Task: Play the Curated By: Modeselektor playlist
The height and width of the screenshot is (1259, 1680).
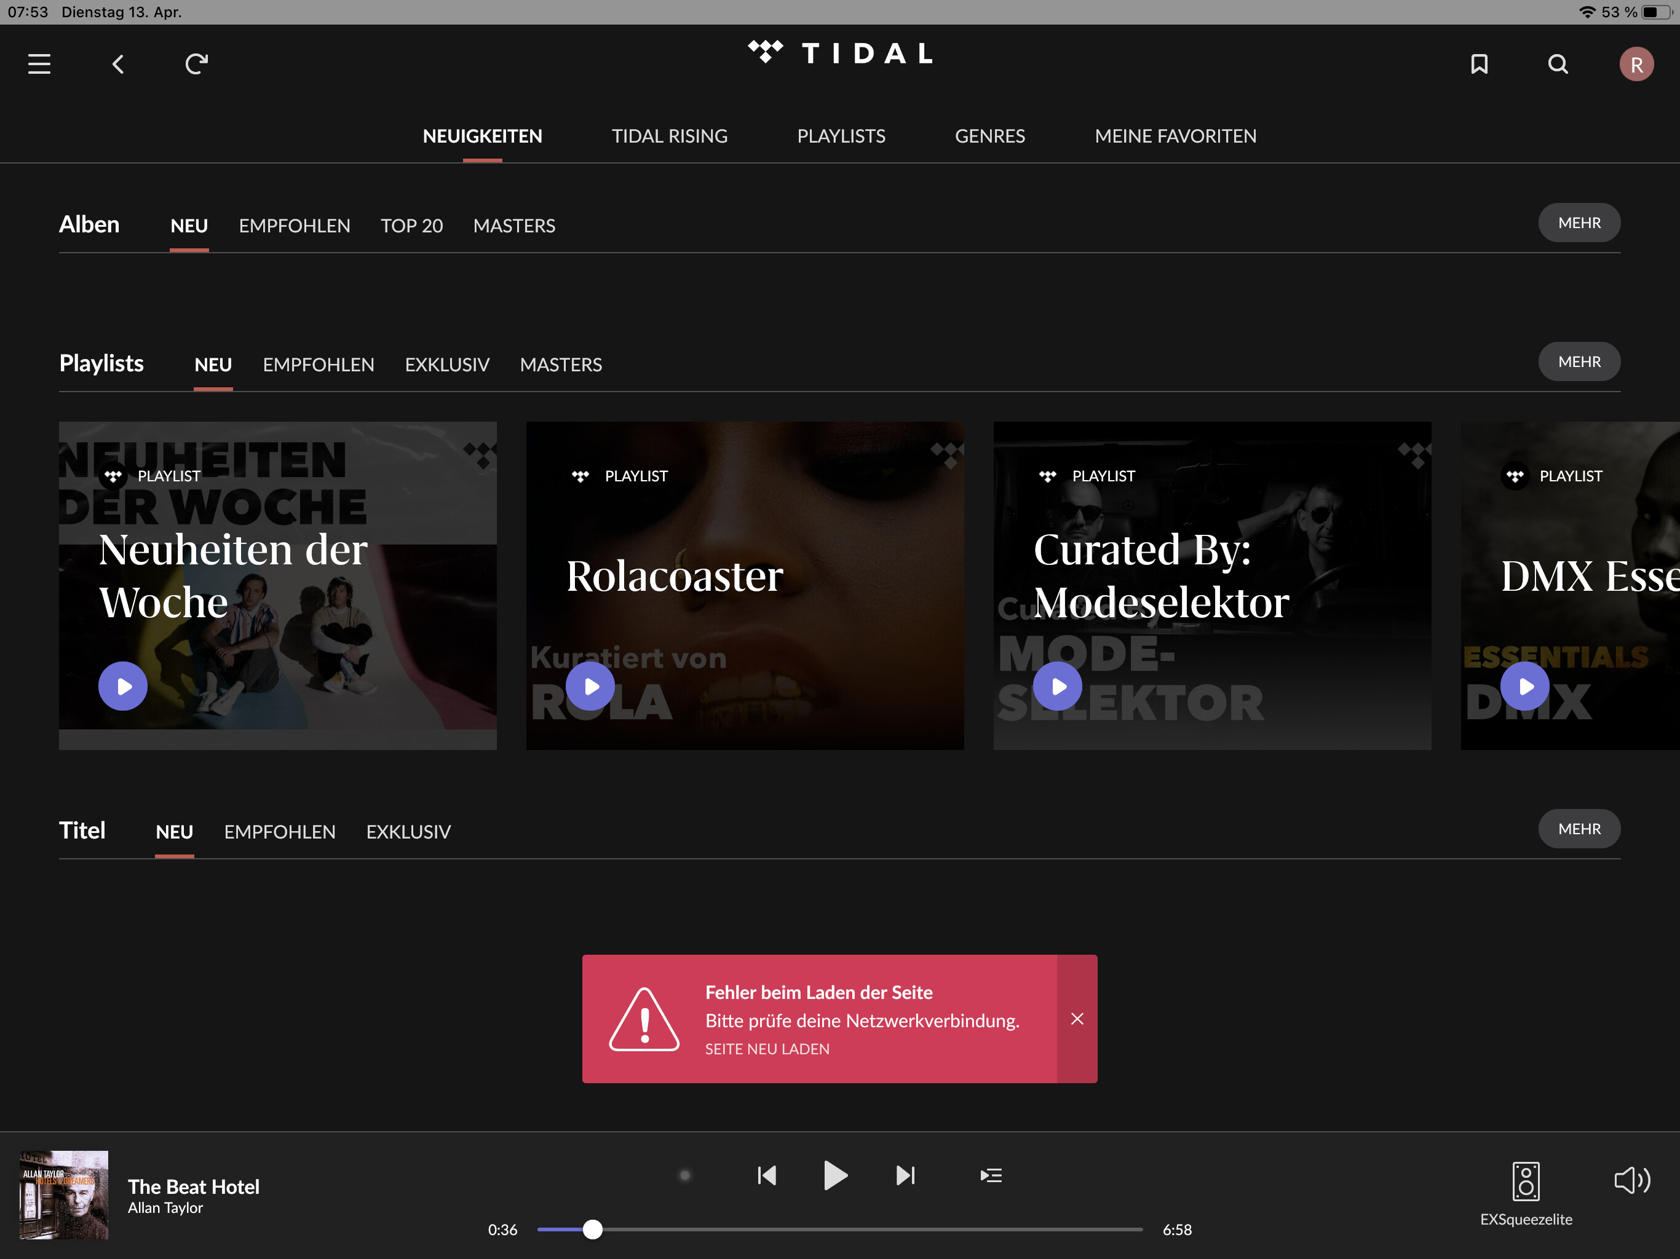Action: pyautogui.click(x=1057, y=685)
